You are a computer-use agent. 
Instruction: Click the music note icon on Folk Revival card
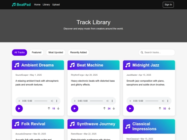(17, 124)
